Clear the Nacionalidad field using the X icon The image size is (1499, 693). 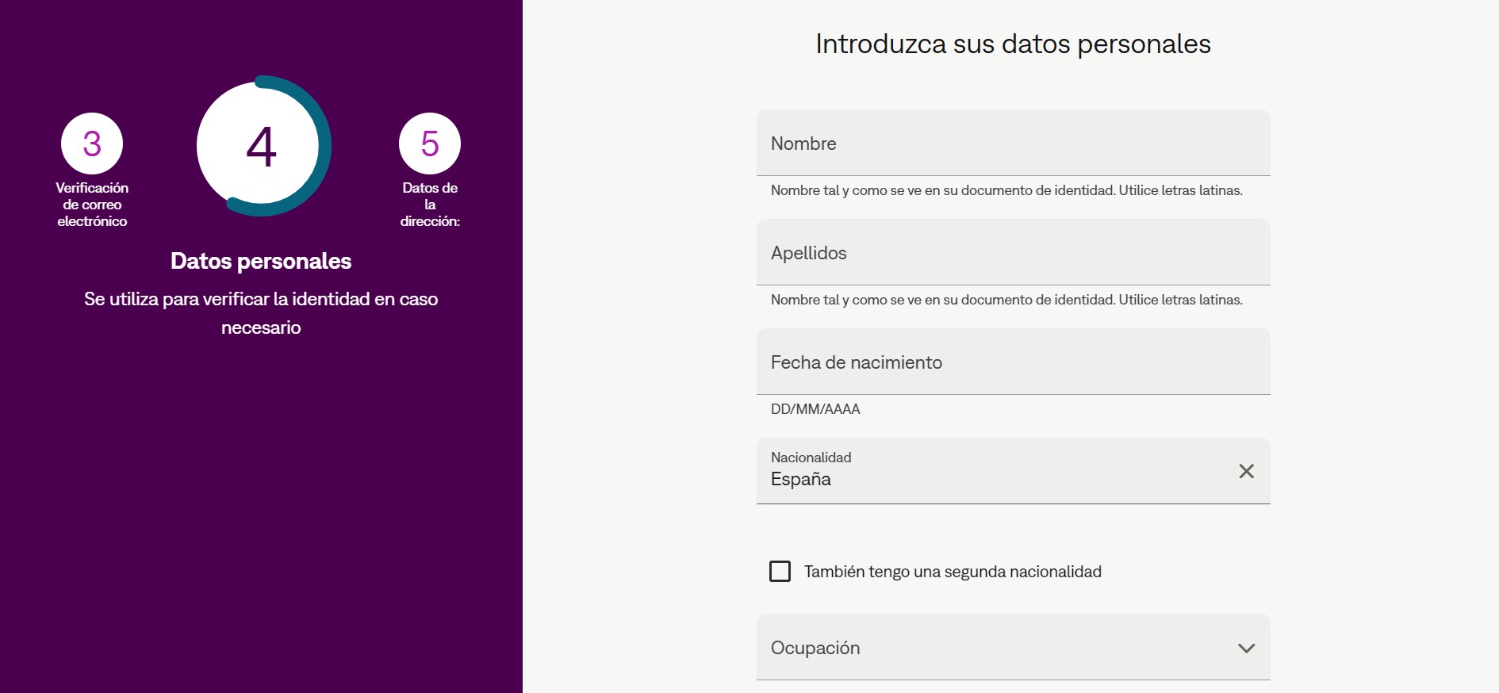(1247, 471)
